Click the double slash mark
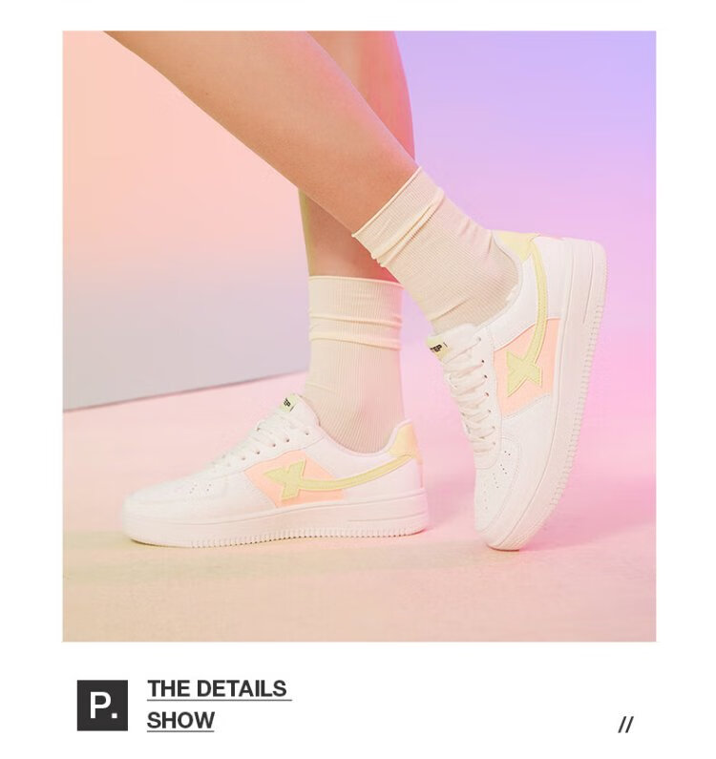This screenshot has height=759, width=716. [625, 725]
